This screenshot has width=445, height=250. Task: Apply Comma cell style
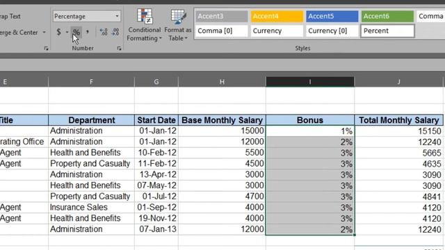[x=430, y=16]
